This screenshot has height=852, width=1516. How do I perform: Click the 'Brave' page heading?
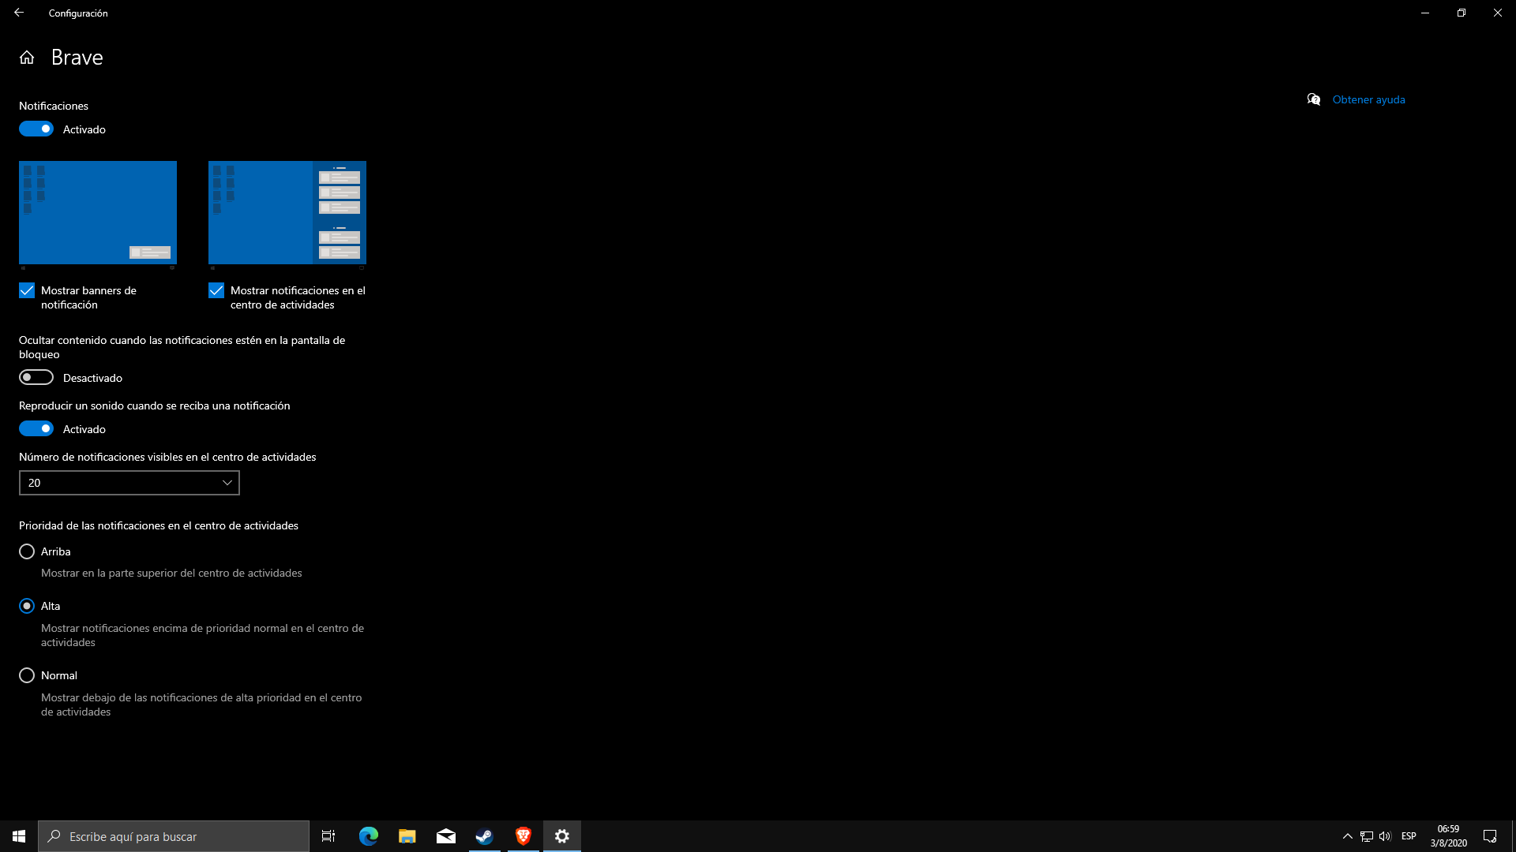[77, 58]
